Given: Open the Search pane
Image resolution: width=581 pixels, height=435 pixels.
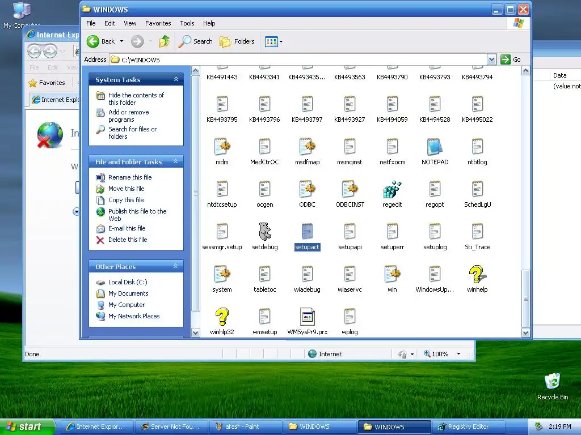Looking at the screenshot, I should click(x=195, y=41).
